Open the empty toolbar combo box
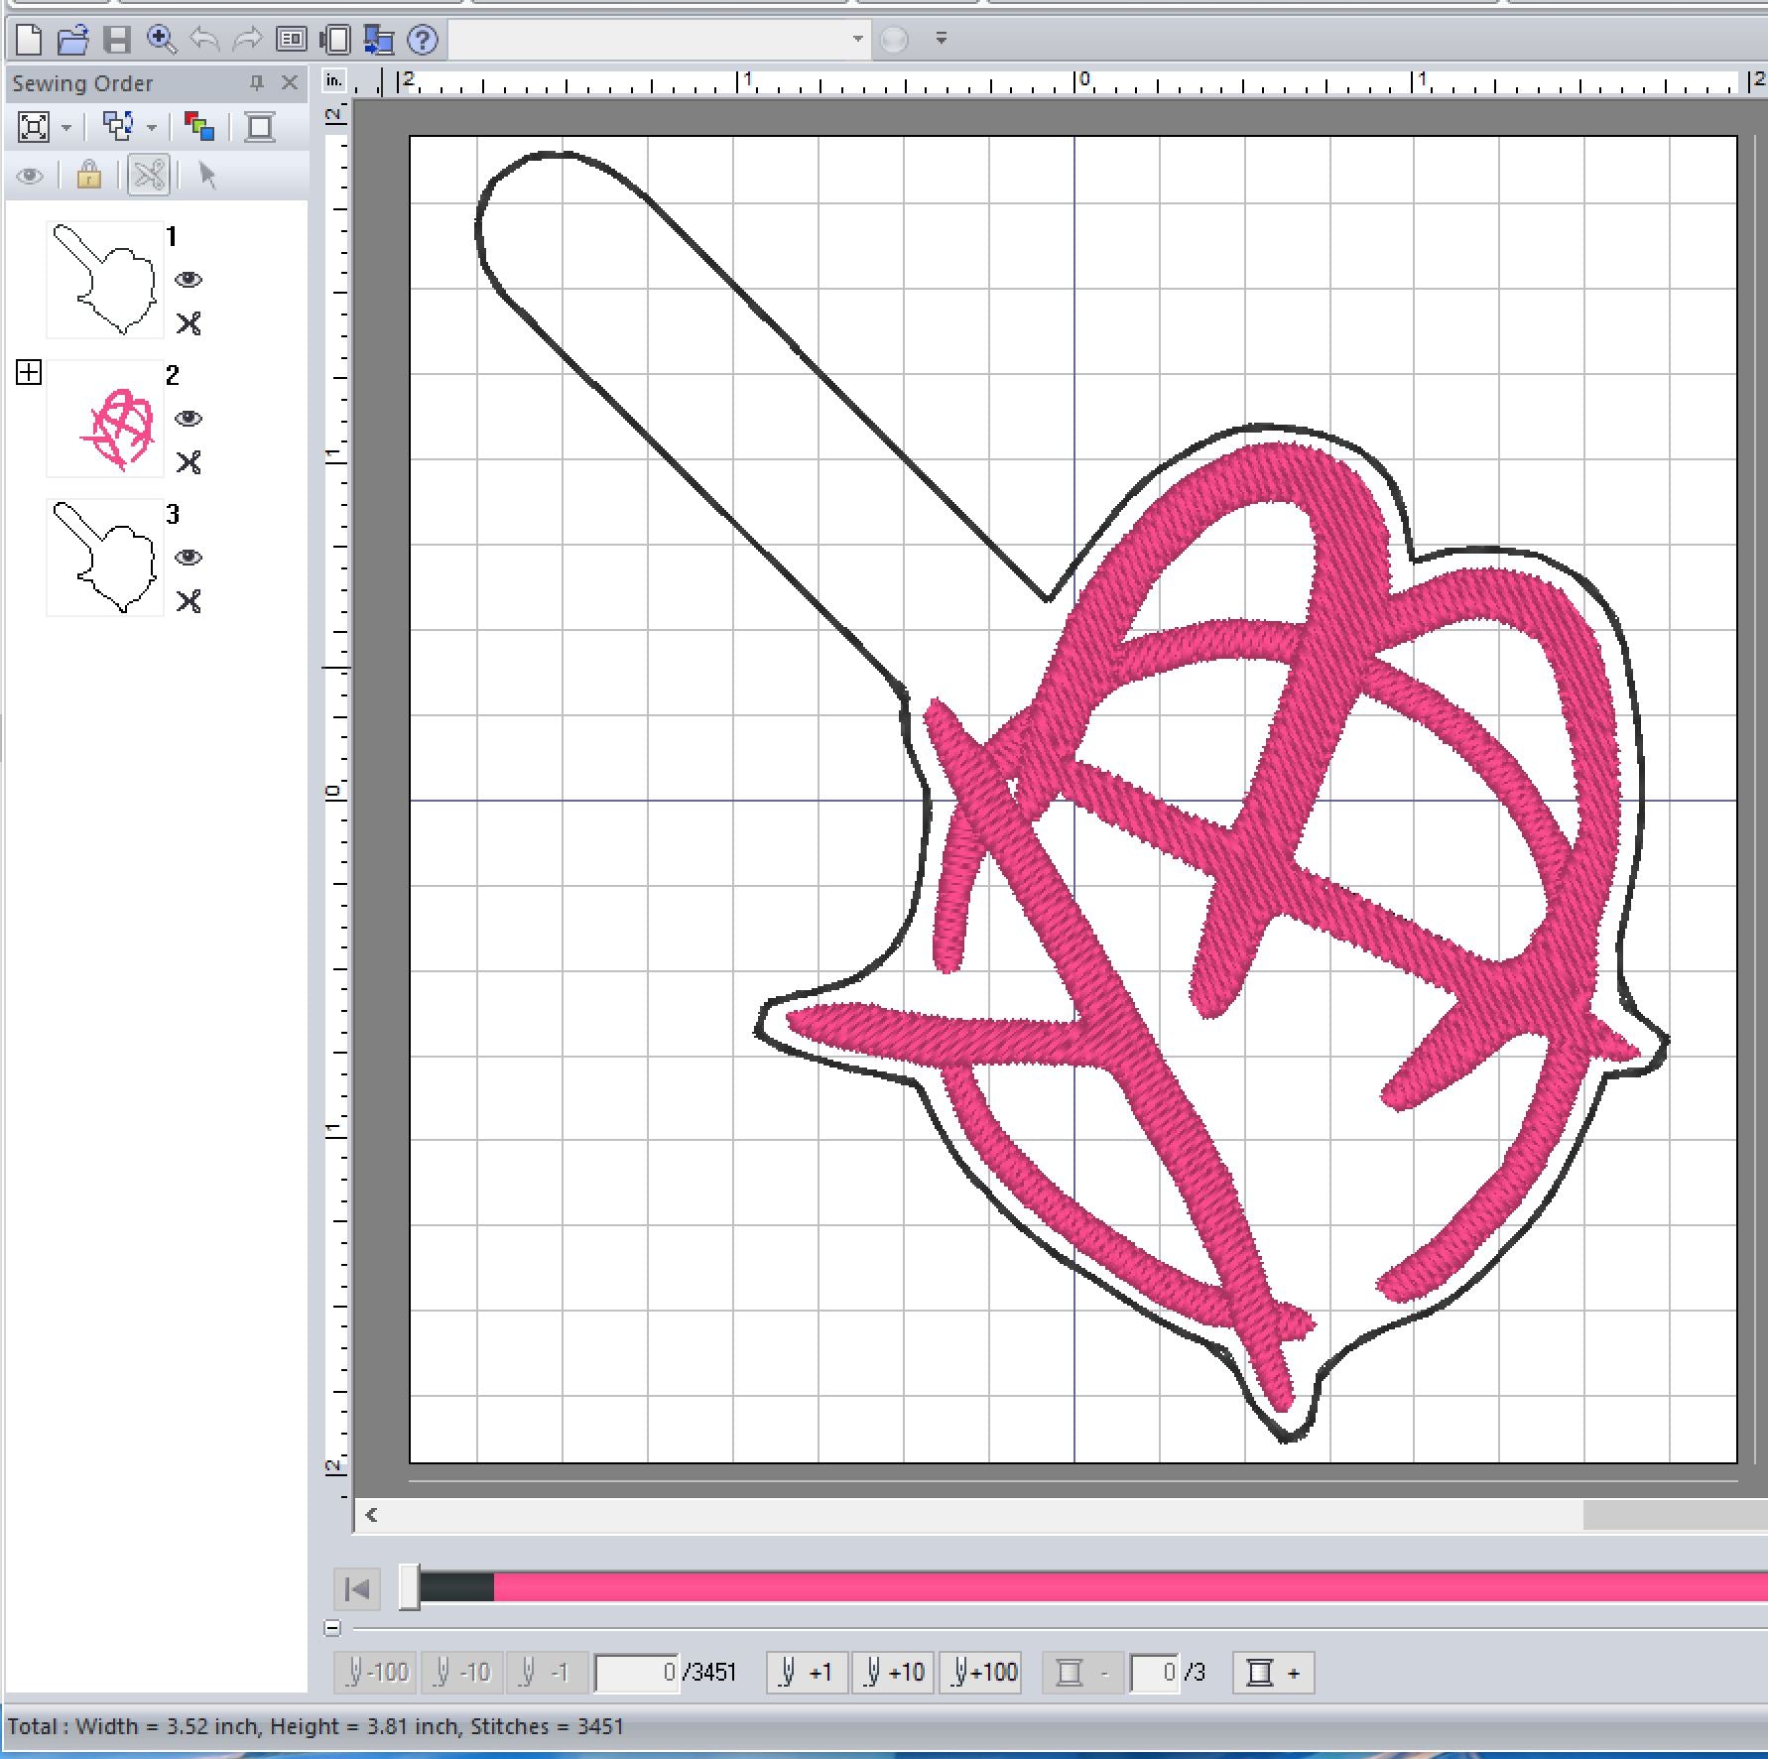The height and width of the screenshot is (1759, 1768). pyautogui.click(x=660, y=40)
